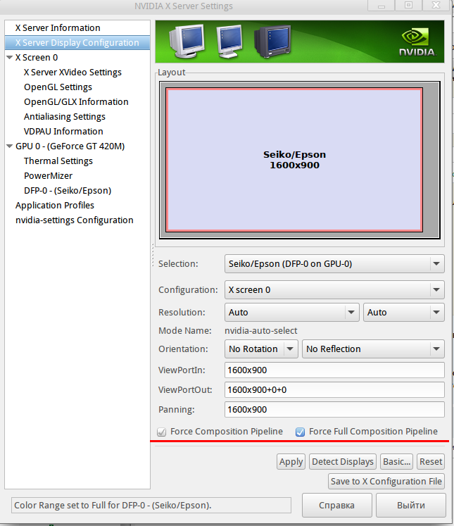Click the Color Range status bar message
The width and height of the screenshot is (454, 526).
tap(151, 505)
